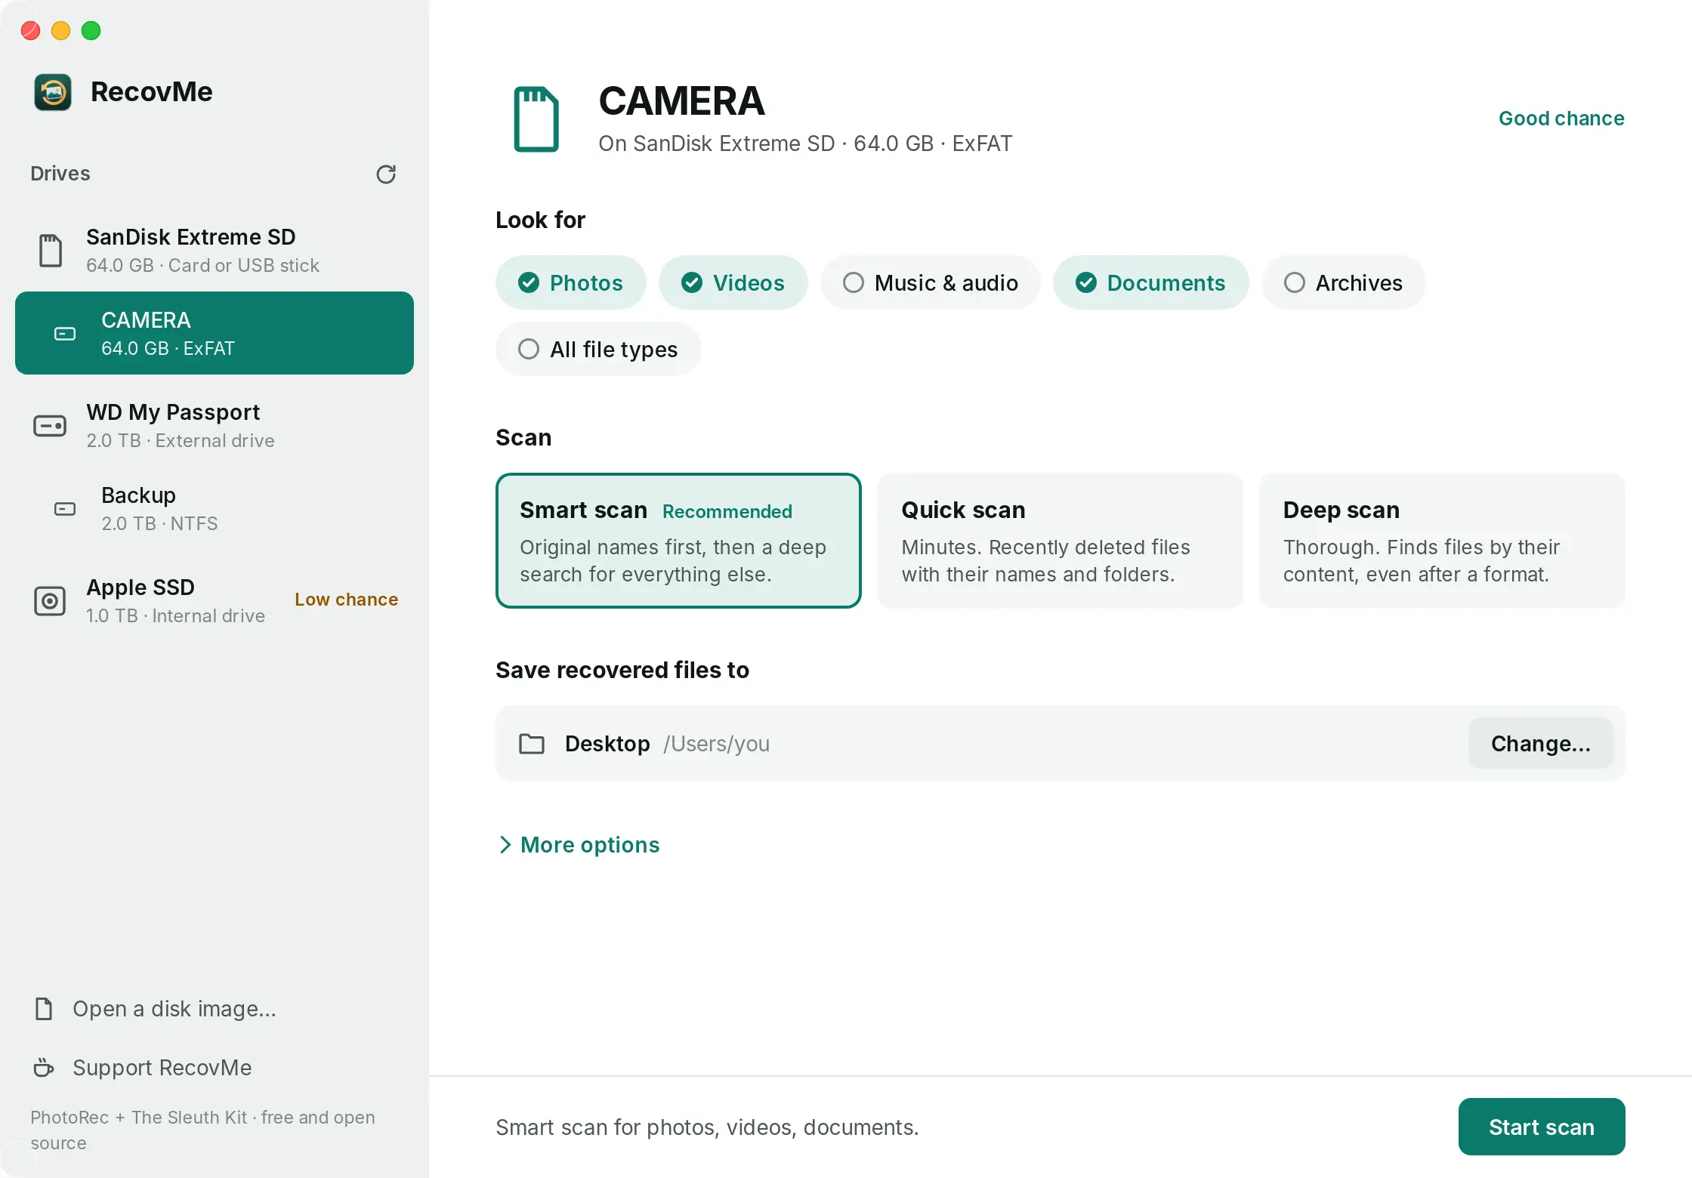Click the Good chance label

pyautogui.click(x=1561, y=119)
